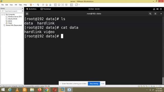Open the File menu
This screenshot has height=92, width=164.
coord(3,5)
